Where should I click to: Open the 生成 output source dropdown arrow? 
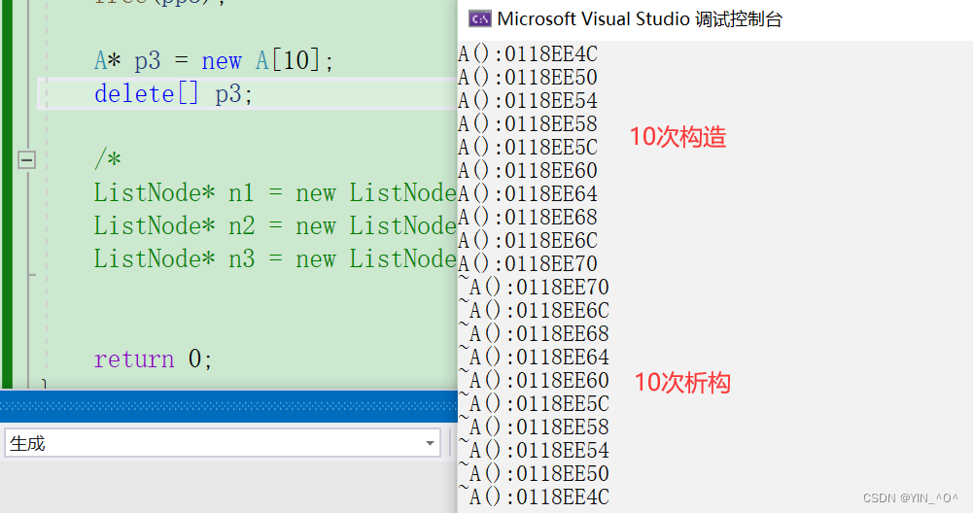(431, 443)
